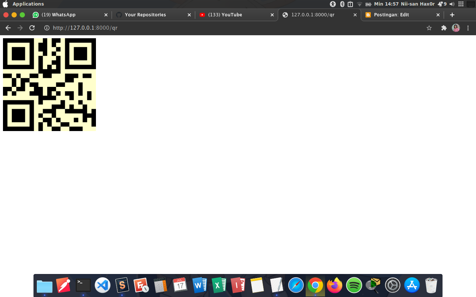Switch to the Postingan: Edit tab

click(402, 15)
